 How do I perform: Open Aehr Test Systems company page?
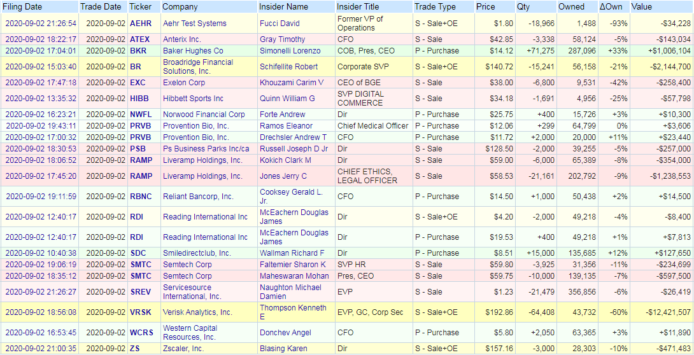coord(195,24)
